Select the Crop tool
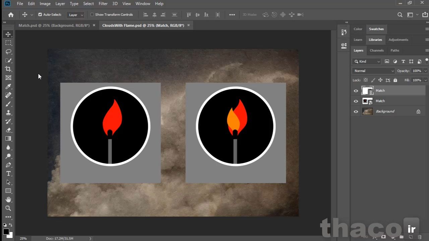Screen dimensions: 429x241 click(x=8, y=69)
